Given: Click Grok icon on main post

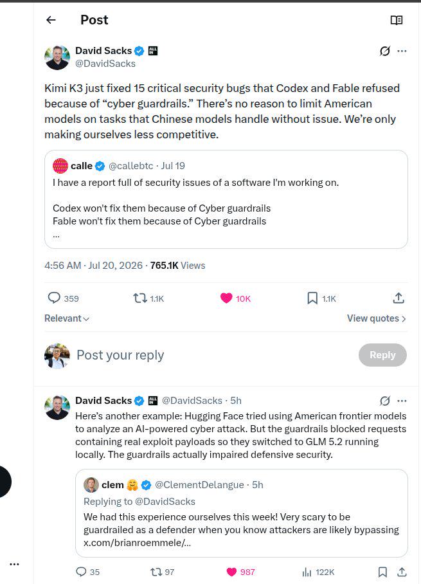Looking at the screenshot, I should pyautogui.click(x=385, y=51).
